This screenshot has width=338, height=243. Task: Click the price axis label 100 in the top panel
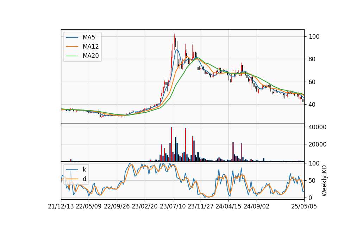click(314, 36)
